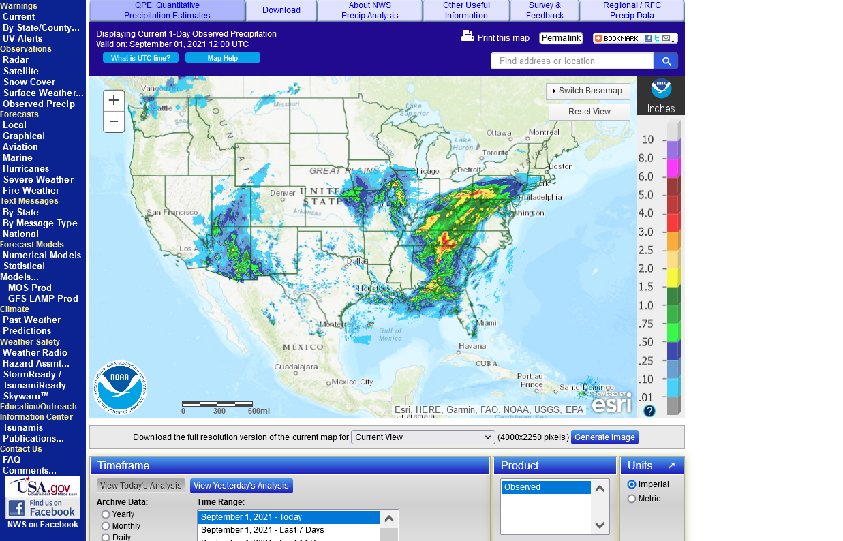The image size is (843, 541).
Task: Open Map Help
Action: (x=223, y=58)
